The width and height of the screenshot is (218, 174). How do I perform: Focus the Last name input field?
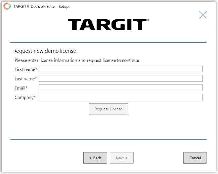tap(120, 78)
